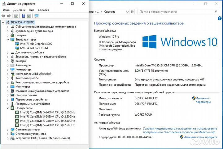Click the Система breadcrumb in address bar
This screenshot has width=223, height=149.
110,12
